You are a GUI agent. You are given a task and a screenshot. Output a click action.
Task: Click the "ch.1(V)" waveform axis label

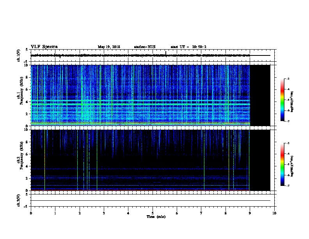tap(19, 55)
